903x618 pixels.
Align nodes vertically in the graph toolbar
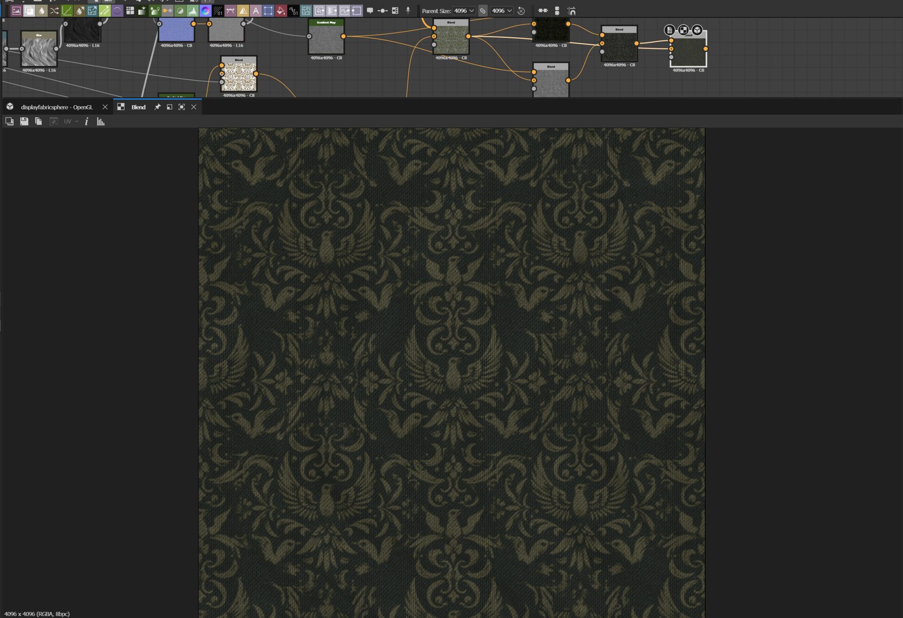tap(557, 11)
